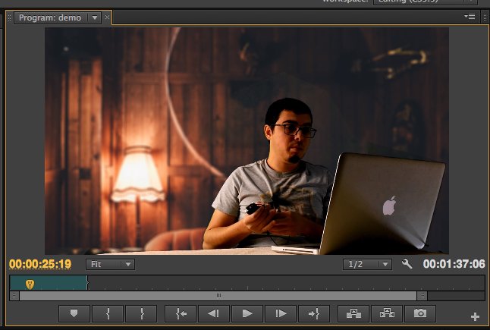This screenshot has width=490, height=330.
Task: Click the Mark In button
Action: point(108,313)
